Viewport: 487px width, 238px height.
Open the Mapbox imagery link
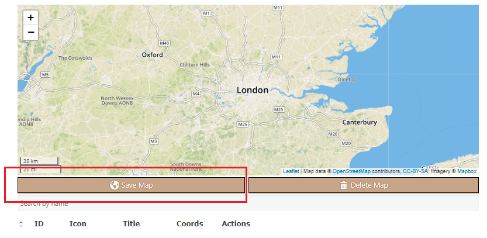467,171
